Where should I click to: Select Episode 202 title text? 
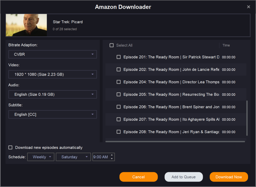[x=171, y=69]
